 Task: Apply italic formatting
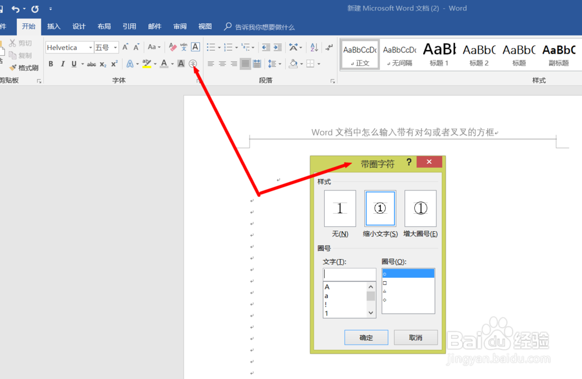click(x=63, y=63)
